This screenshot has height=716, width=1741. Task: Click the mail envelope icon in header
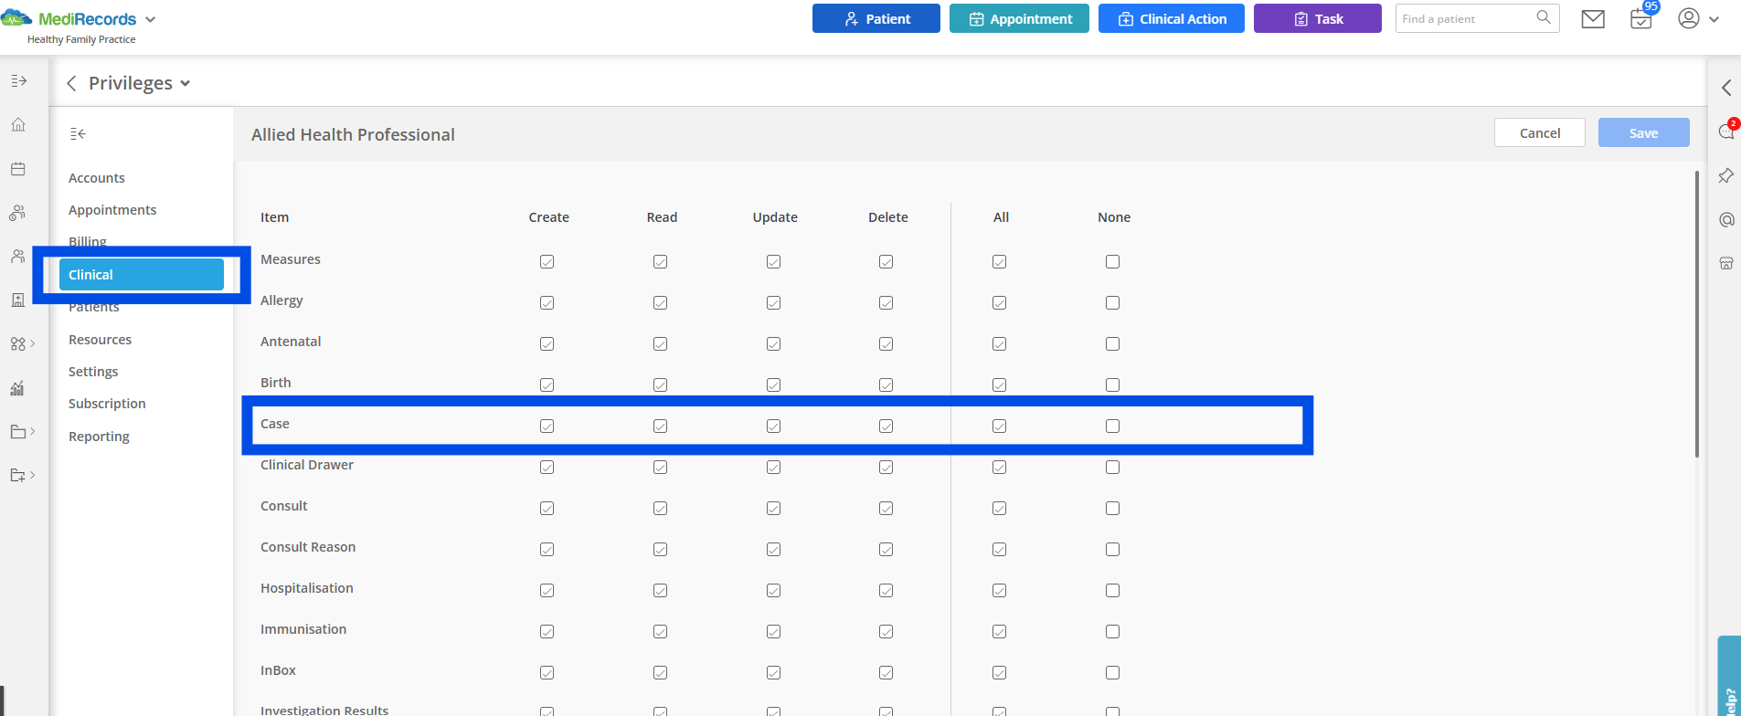point(1593,19)
